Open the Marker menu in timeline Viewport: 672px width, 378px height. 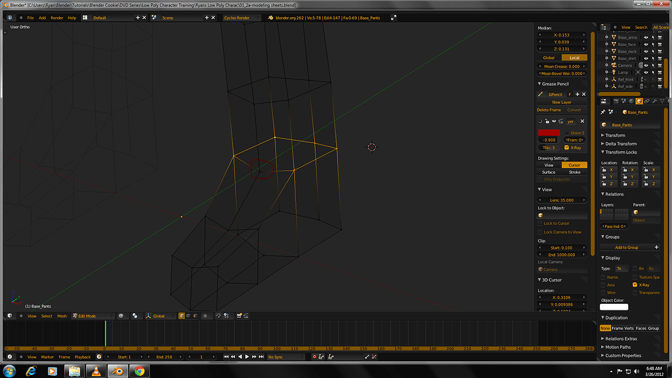(x=47, y=356)
